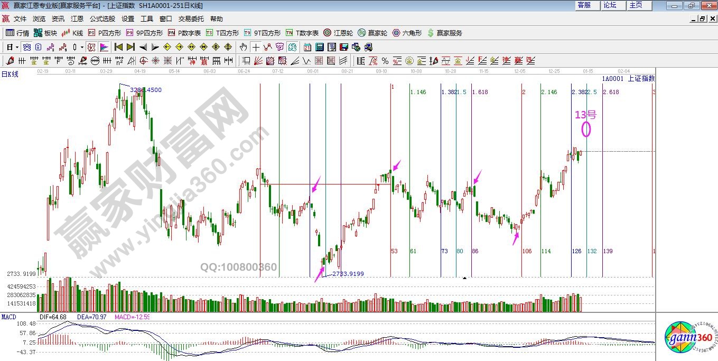Open the 公式选股 menu
This screenshot has height=361, width=718.
(x=102, y=18)
